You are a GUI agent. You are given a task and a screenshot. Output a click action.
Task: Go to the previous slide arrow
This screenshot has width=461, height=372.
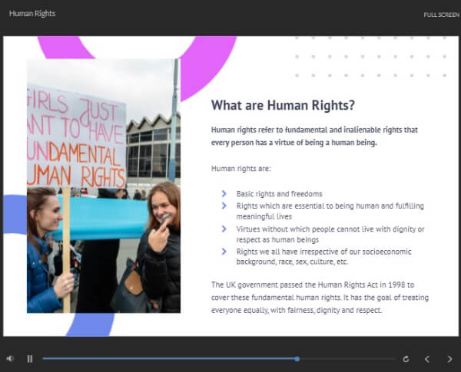click(427, 359)
